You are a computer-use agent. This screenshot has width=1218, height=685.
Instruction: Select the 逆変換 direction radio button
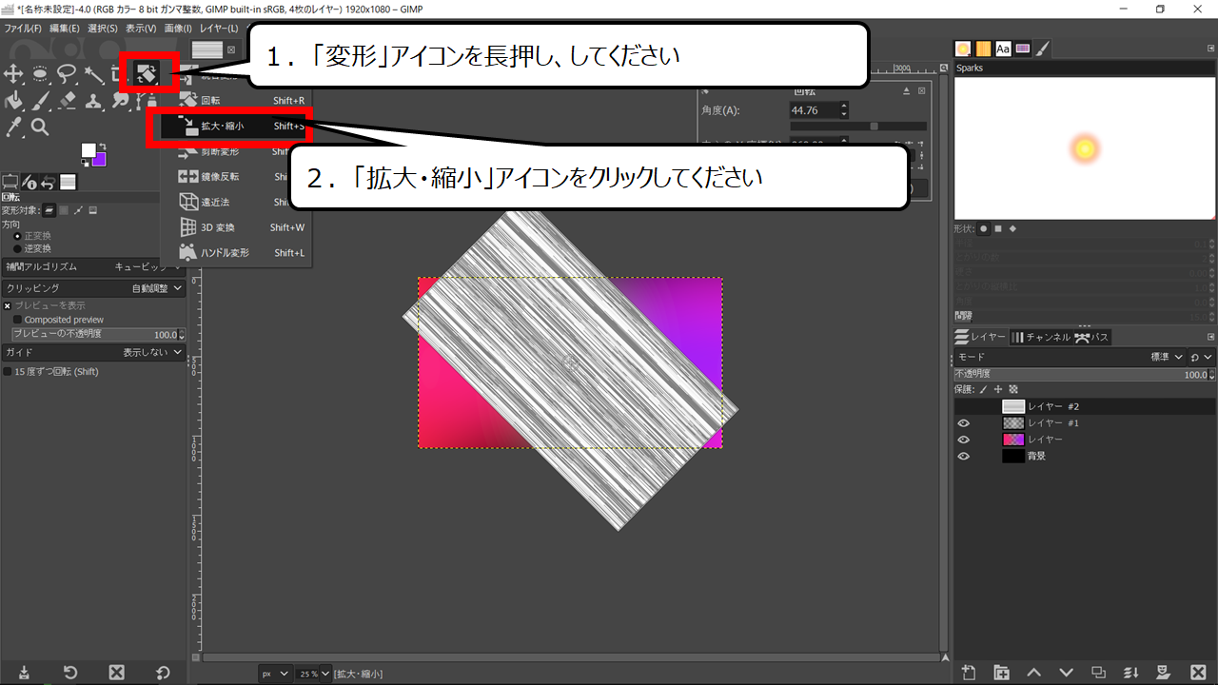(x=17, y=248)
